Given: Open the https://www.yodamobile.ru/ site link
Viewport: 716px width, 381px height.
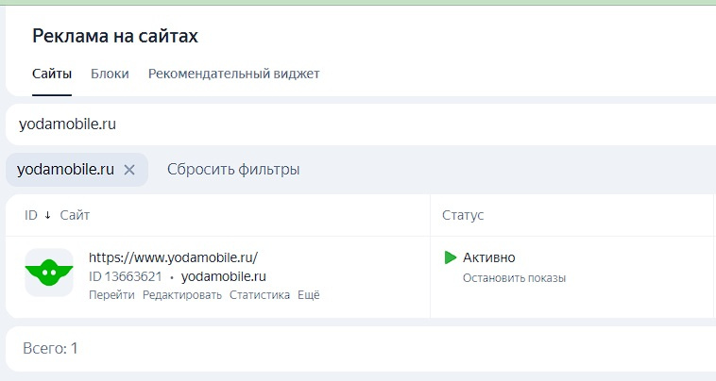Looking at the screenshot, I should point(173,257).
